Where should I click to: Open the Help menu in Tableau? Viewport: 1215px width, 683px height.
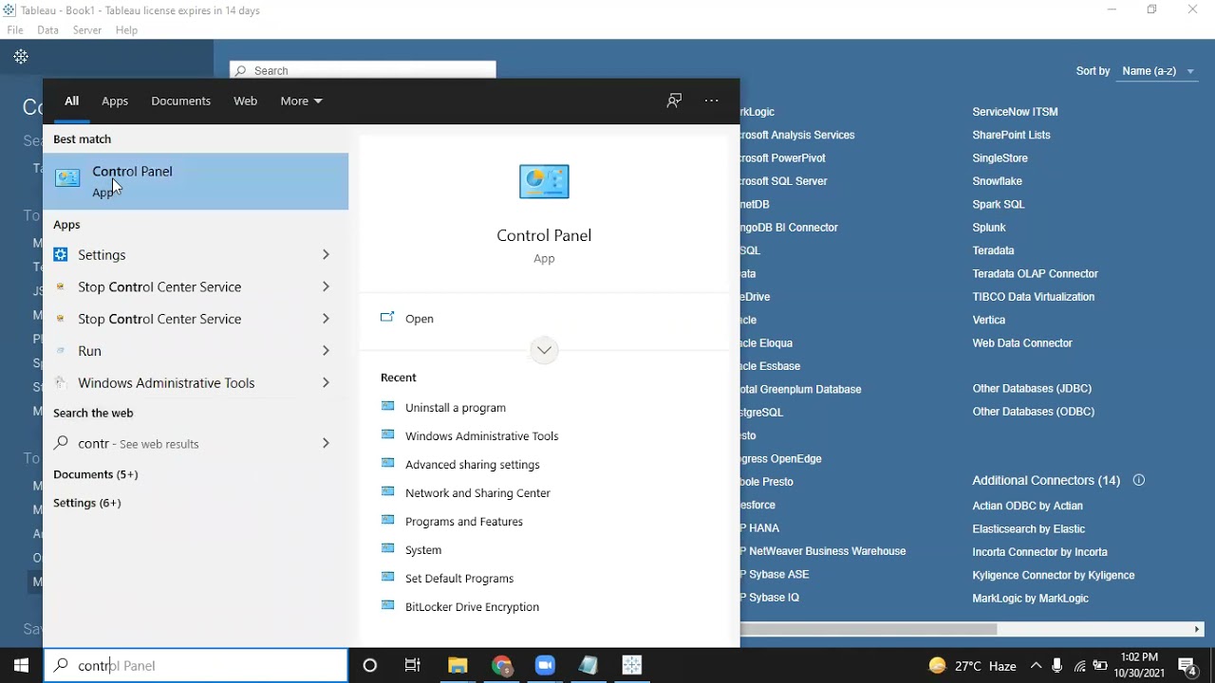pyautogui.click(x=126, y=30)
